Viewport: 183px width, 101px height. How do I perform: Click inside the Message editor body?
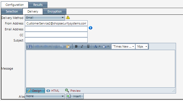pos(100,69)
